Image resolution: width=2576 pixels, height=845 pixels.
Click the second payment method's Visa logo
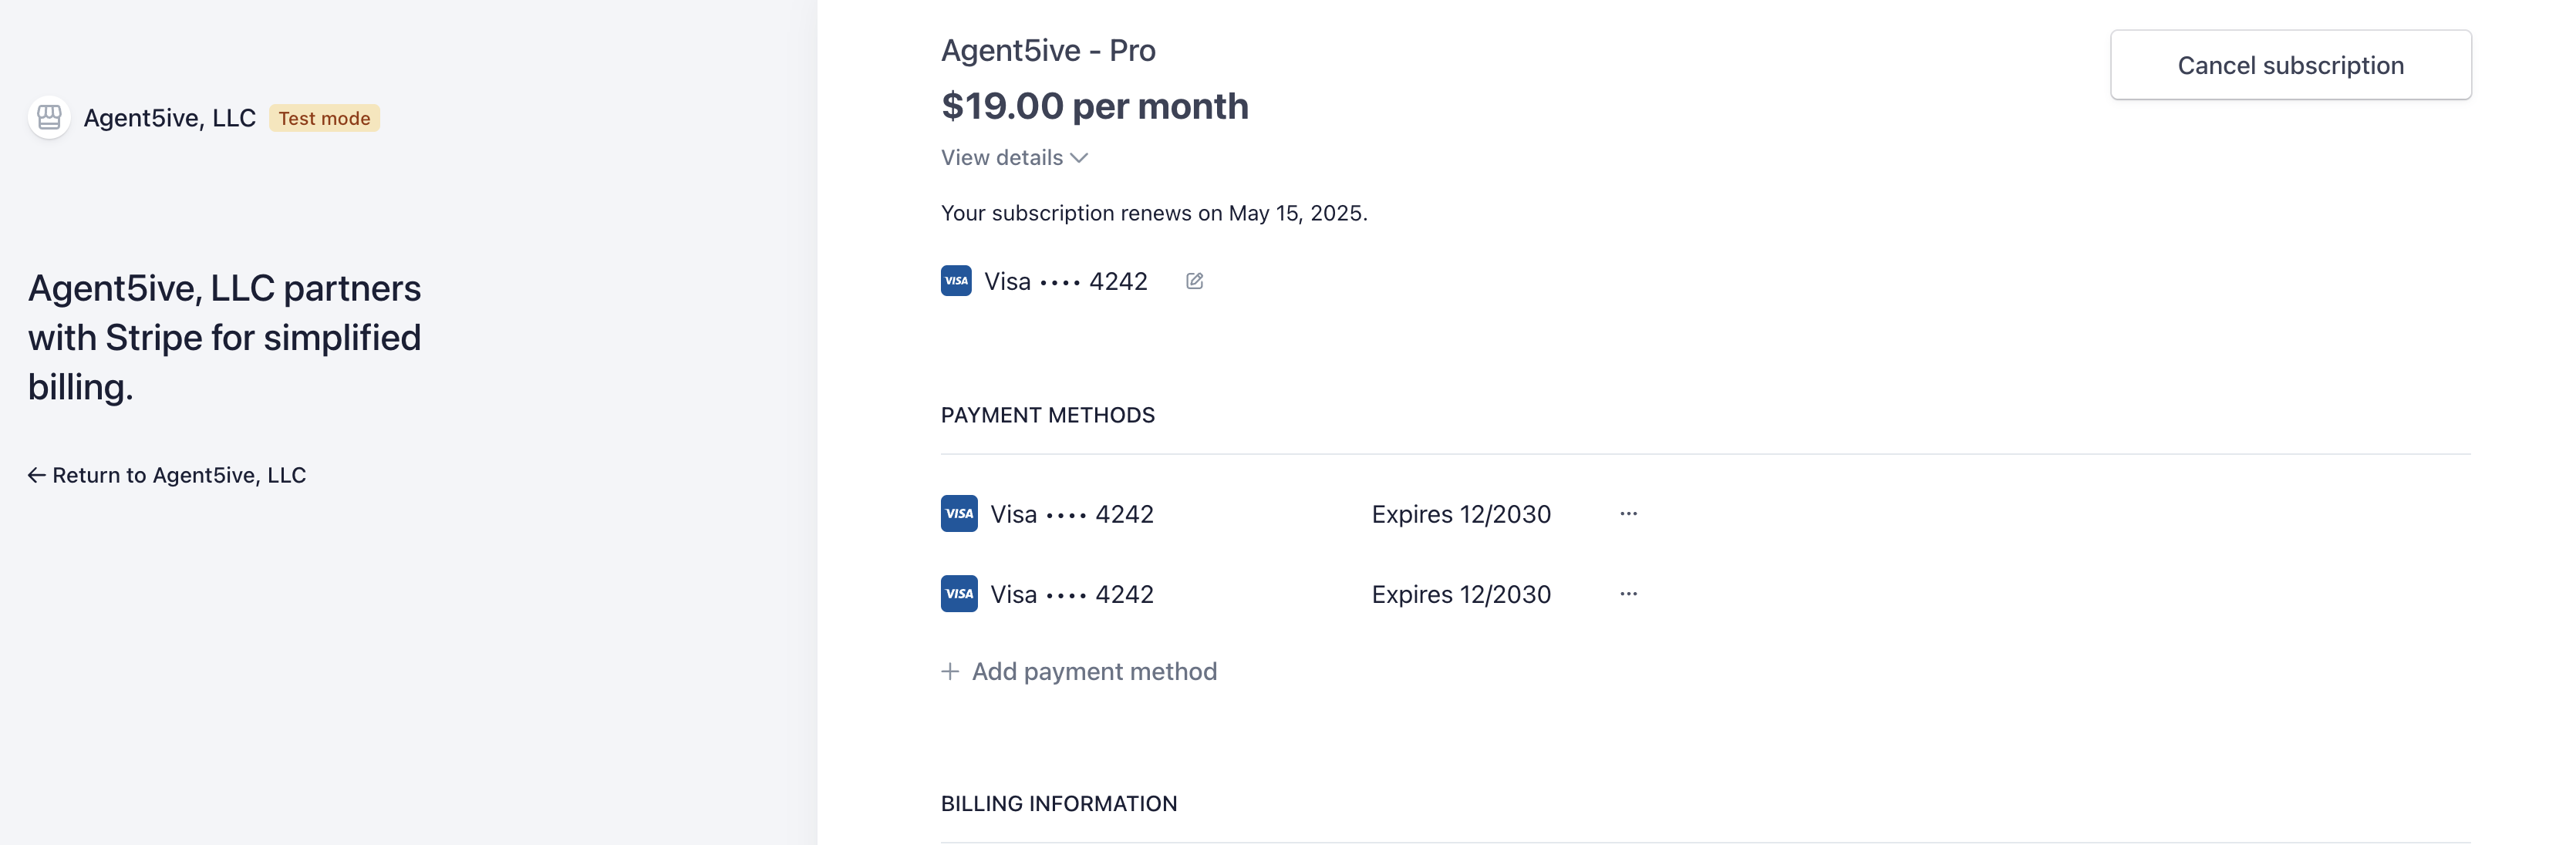[x=959, y=594]
